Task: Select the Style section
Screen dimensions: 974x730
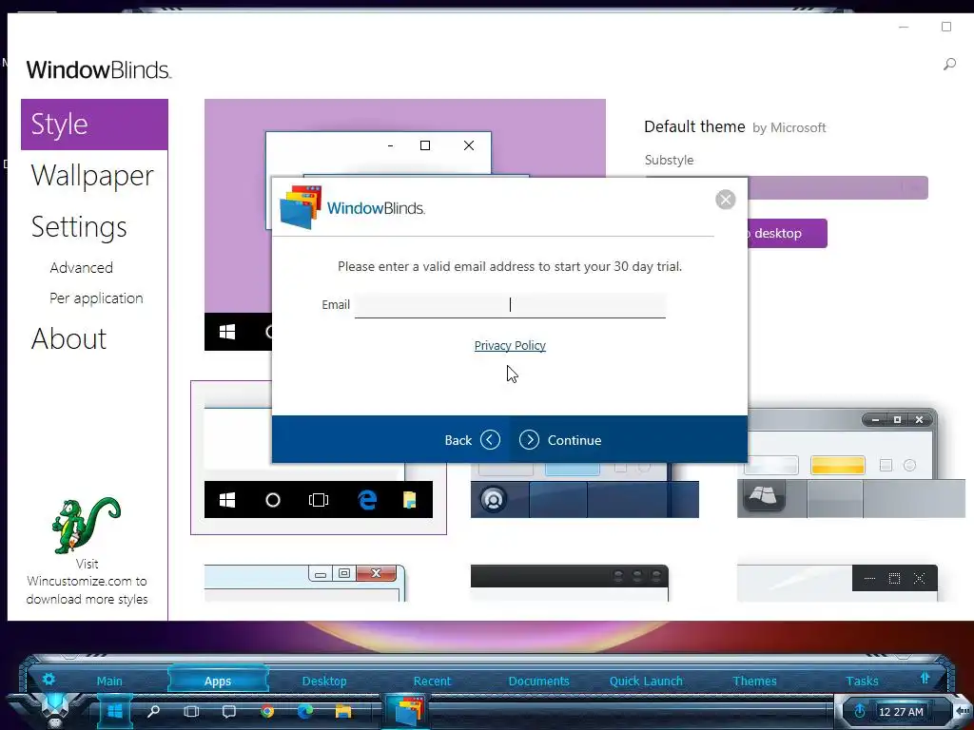Action: [x=94, y=125]
